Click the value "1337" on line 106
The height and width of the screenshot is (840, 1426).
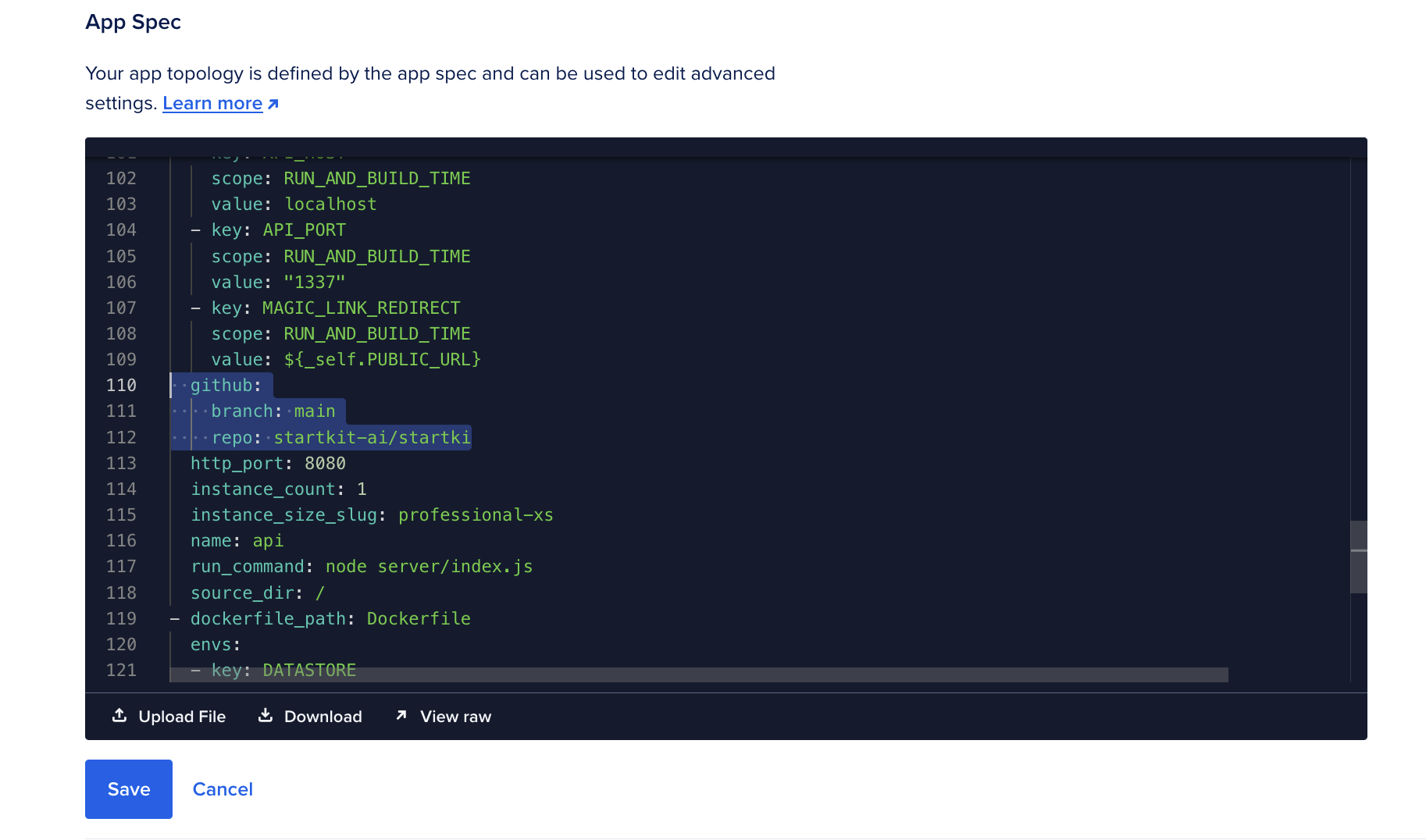315,282
